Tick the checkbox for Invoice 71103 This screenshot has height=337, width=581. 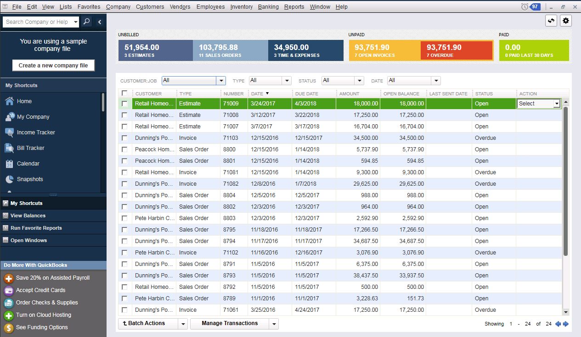[x=124, y=138]
